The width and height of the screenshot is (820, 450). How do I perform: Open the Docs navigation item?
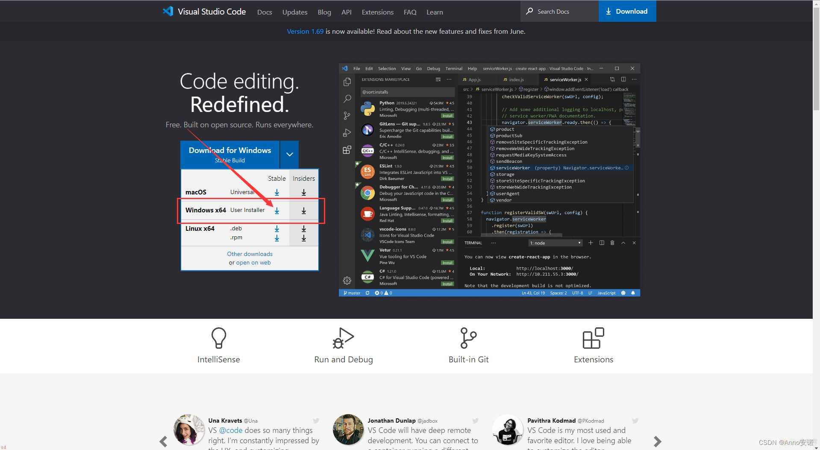pyautogui.click(x=265, y=12)
